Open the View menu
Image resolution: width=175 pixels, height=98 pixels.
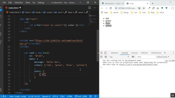click(x=28, y=2)
